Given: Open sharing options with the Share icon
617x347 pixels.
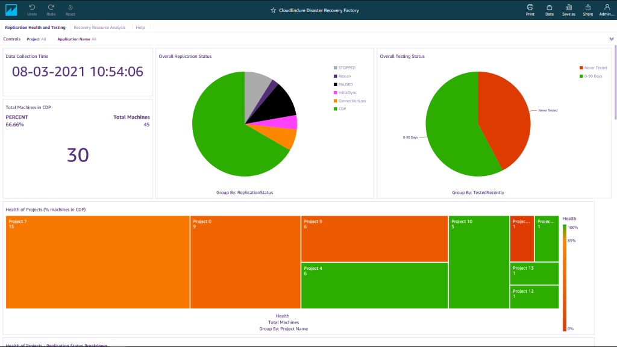Looking at the screenshot, I should pos(587,10).
